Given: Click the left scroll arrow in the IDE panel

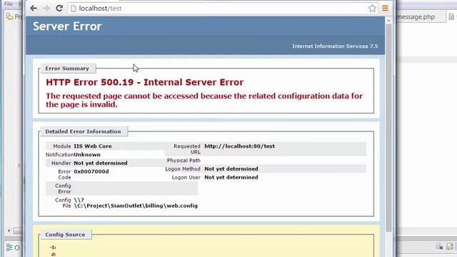Looking at the screenshot, I should [x=9, y=231].
